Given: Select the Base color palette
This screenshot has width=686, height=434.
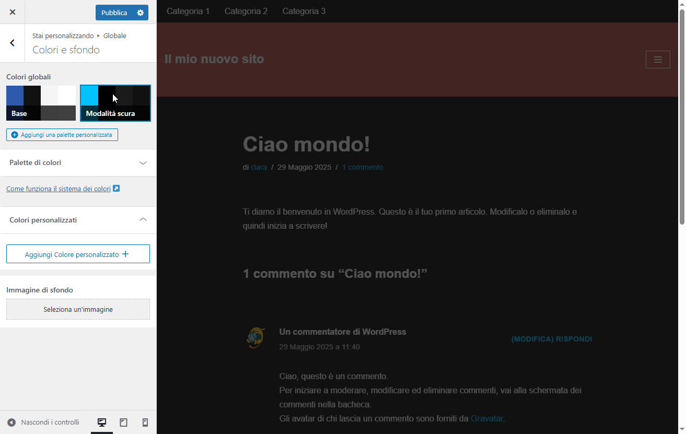Looking at the screenshot, I should 41,103.
